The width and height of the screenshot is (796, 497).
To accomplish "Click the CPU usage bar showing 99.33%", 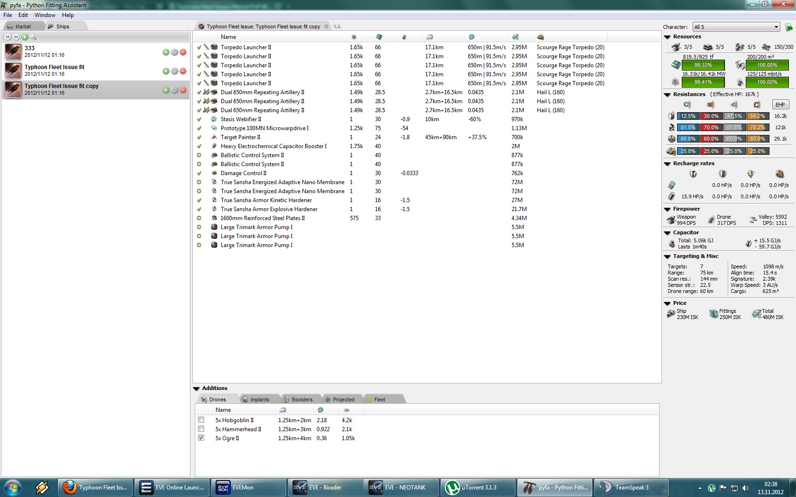I will coord(703,65).
